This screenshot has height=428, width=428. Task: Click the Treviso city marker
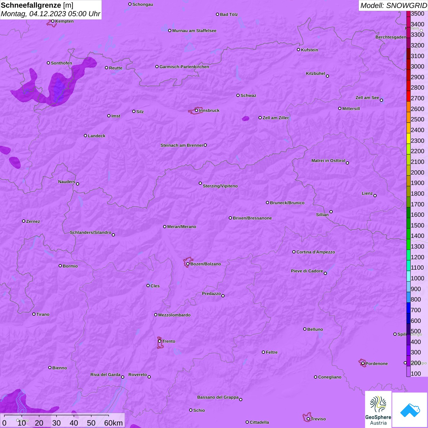pyautogui.click(x=308, y=419)
